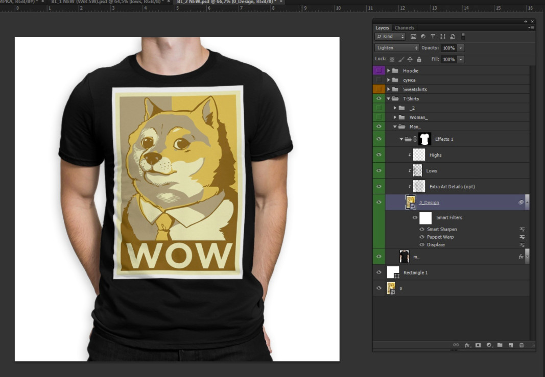This screenshot has height=377, width=545.
Task: Create new fill or adjustment layer icon
Action: [x=489, y=345]
